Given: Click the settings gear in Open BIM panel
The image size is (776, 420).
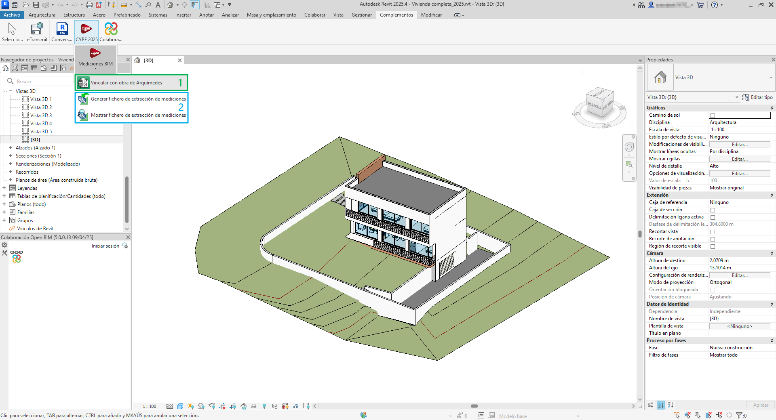Looking at the screenshot, I should [4, 245].
